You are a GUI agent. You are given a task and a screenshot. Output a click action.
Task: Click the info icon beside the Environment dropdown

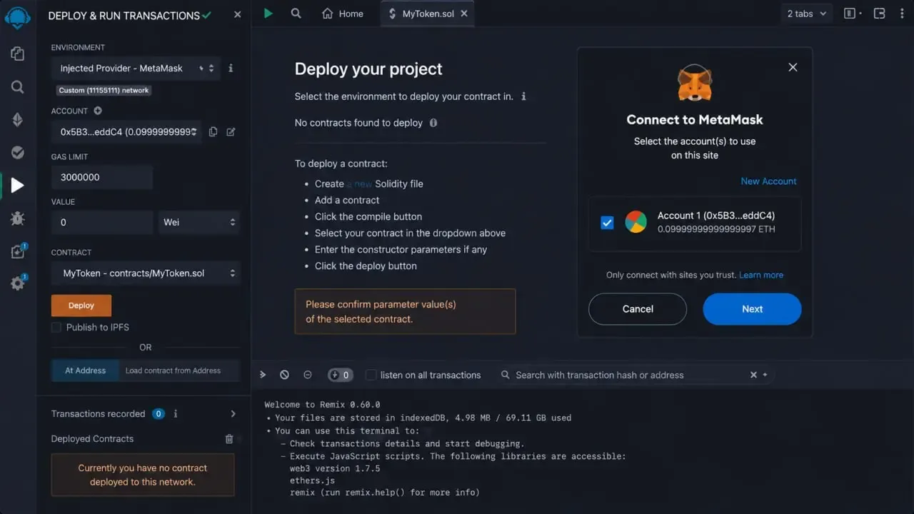click(x=231, y=69)
